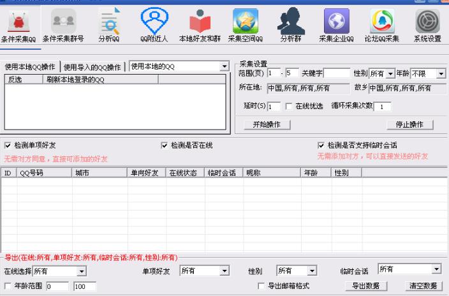This screenshot has height=296, width=449.
Task: Click the 清空数据 button
Action: pos(423,286)
